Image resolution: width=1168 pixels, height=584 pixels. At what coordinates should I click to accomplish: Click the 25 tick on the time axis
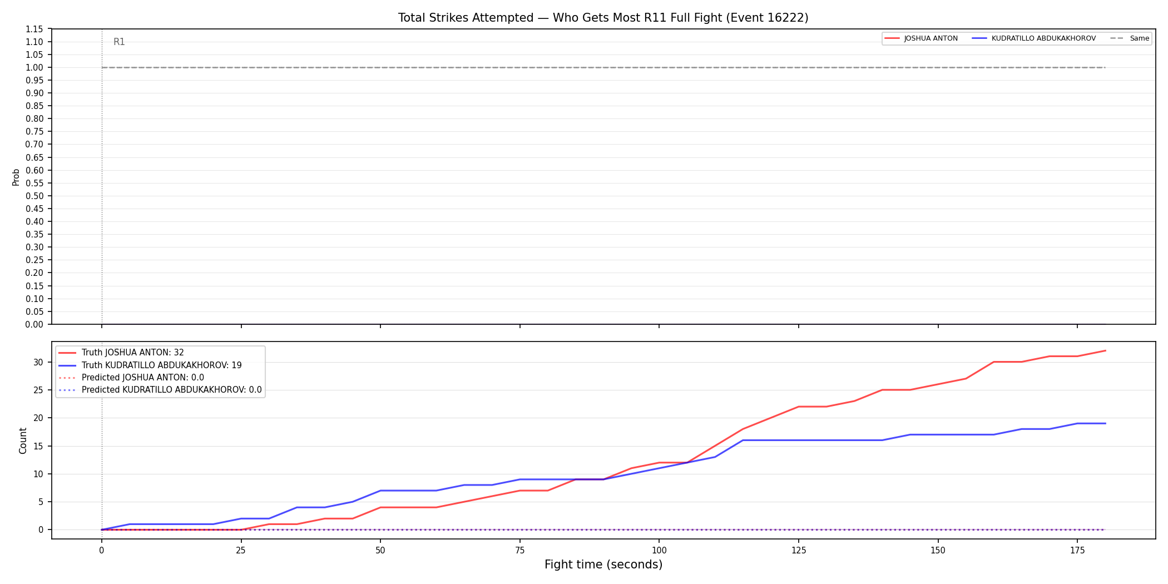coord(241,551)
